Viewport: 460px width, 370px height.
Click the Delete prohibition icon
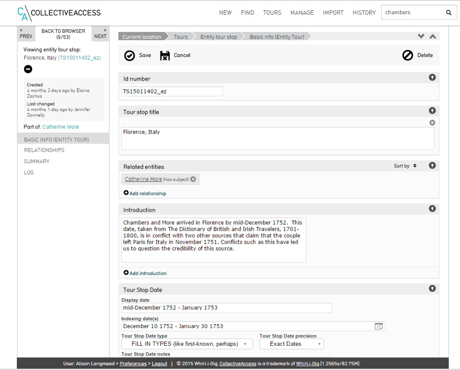[408, 55]
